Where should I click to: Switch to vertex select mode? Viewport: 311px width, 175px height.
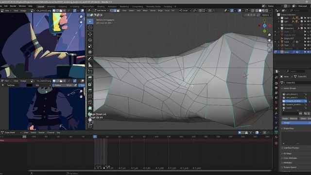tap(111, 11)
